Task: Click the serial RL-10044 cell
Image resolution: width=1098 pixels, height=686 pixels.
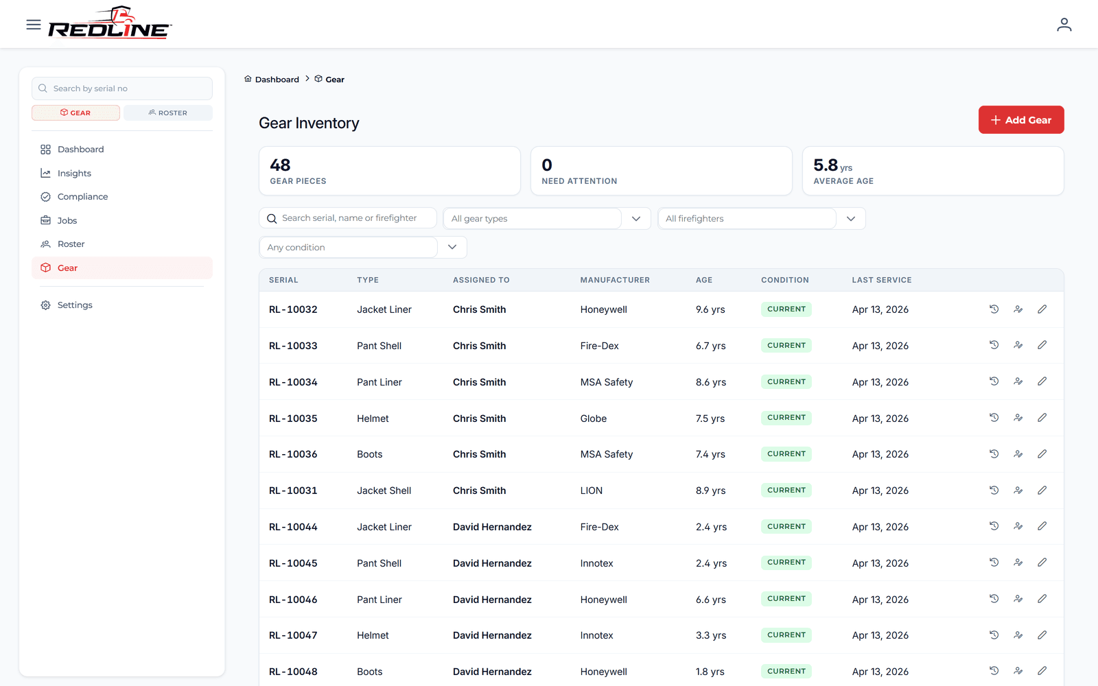Action: click(x=293, y=527)
